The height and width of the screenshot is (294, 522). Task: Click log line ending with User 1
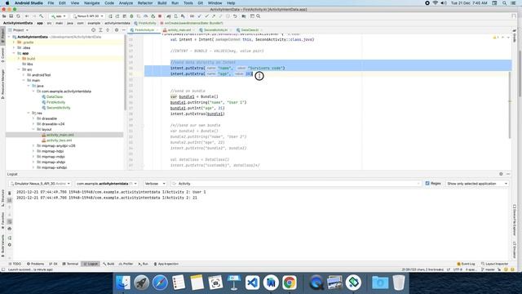tap(111, 192)
